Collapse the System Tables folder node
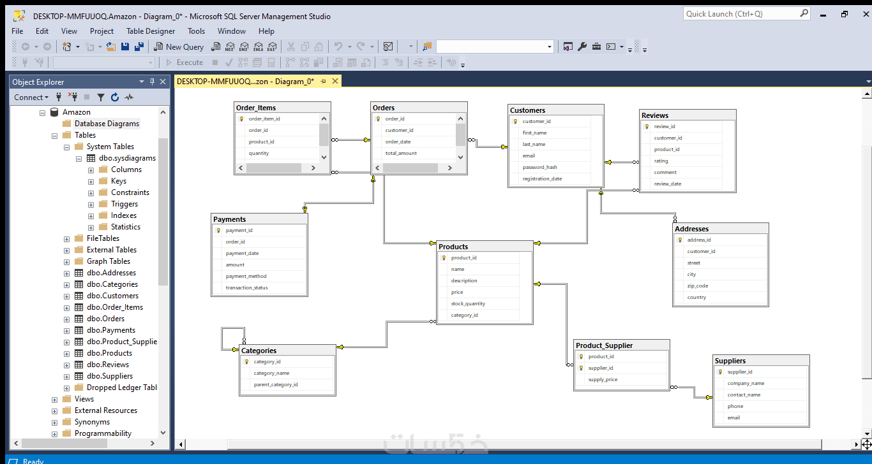The height and width of the screenshot is (464, 872). (67, 147)
